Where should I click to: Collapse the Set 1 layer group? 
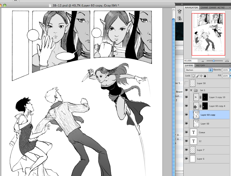coord(191,90)
